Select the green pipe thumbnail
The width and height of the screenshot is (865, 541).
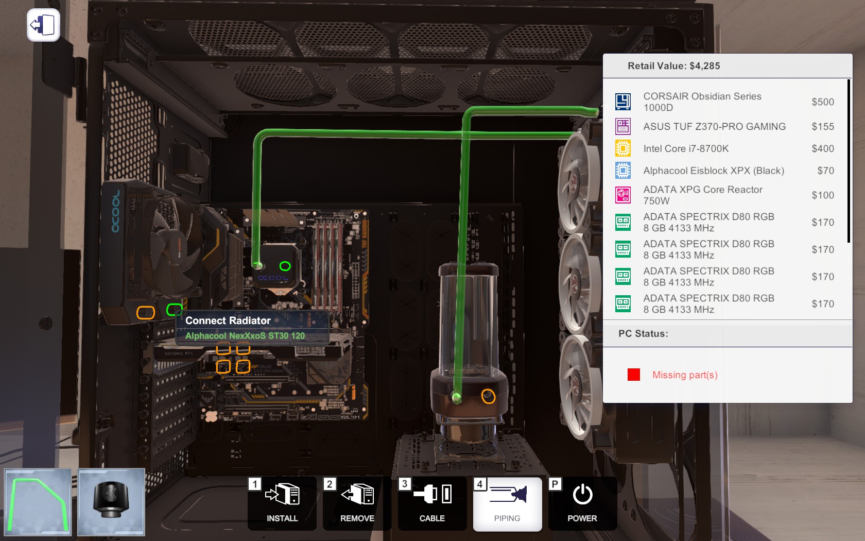[x=38, y=502]
